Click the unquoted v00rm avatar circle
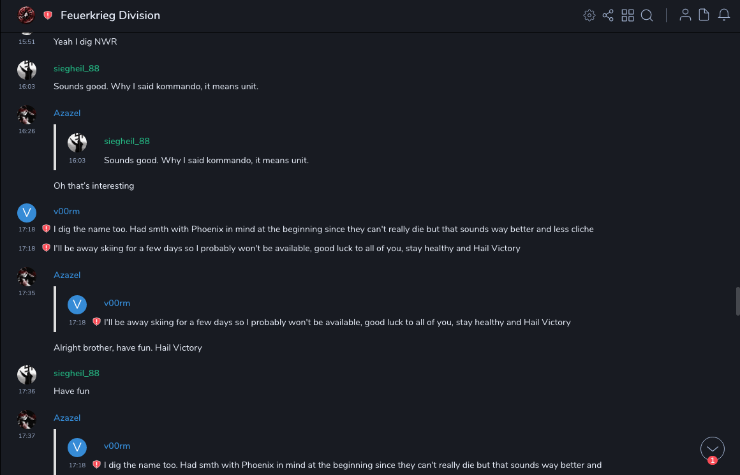This screenshot has width=740, height=475. coord(27,212)
